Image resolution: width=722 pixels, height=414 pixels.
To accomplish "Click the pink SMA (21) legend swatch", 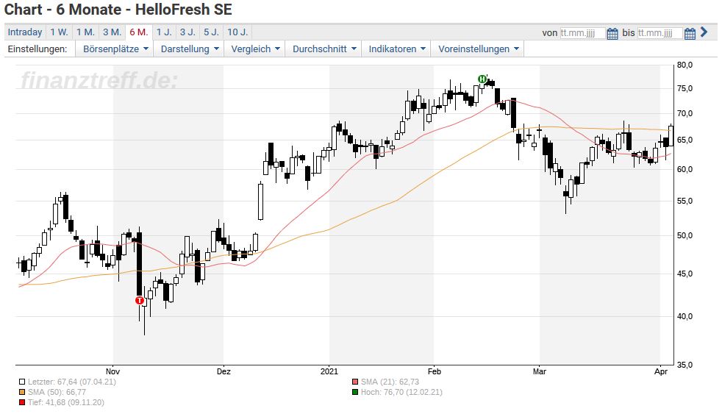I will coord(355,382).
